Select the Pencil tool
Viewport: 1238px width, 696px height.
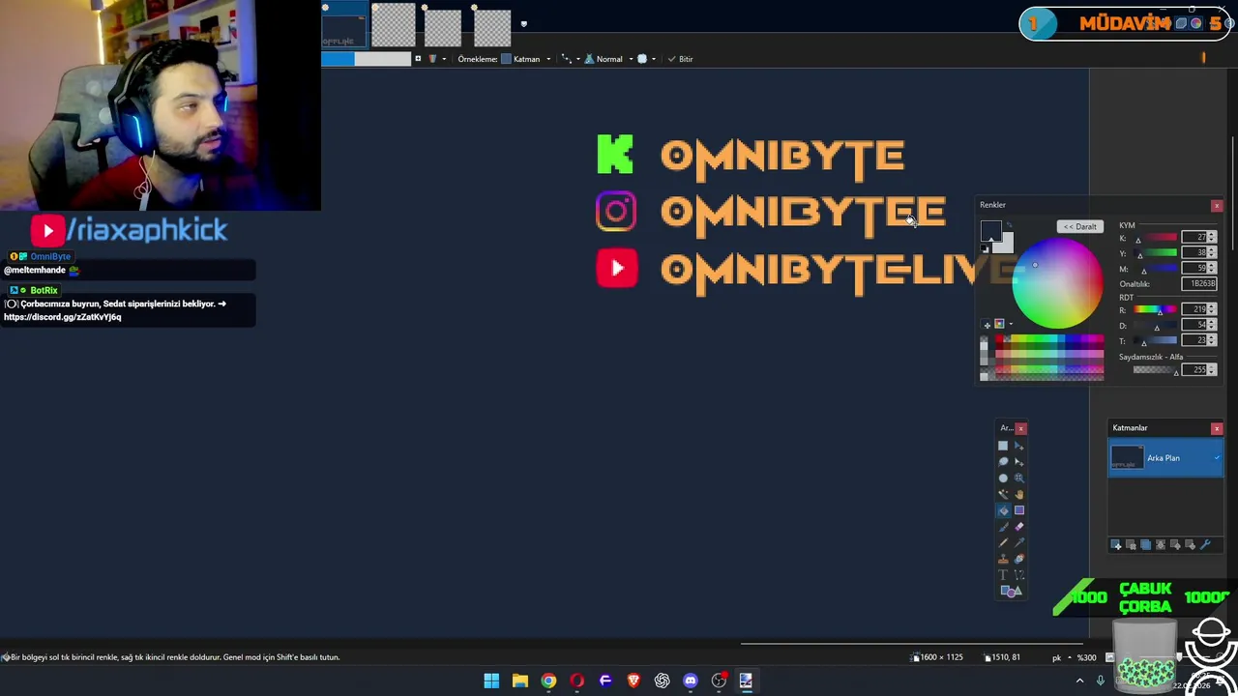[1003, 542]
